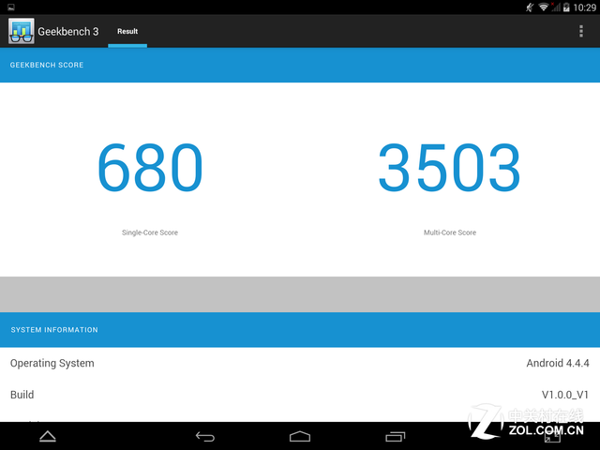The width and height of the screenshot is (600, 450).
Task: Tap the Operating System row label
Action: [52, 363]
